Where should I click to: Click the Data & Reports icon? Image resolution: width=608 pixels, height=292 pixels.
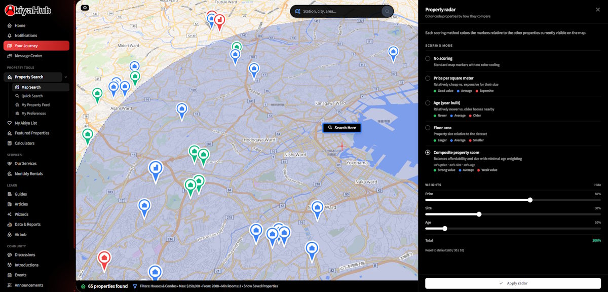pyautogui.click(x=10, y=225)
